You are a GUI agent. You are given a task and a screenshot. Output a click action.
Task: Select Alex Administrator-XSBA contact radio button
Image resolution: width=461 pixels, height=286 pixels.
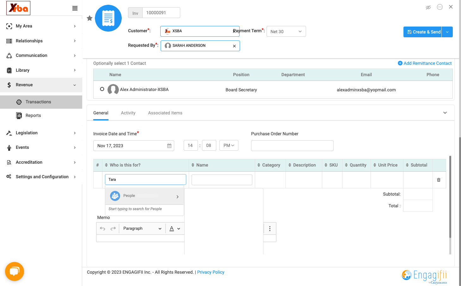pos(102,89)
